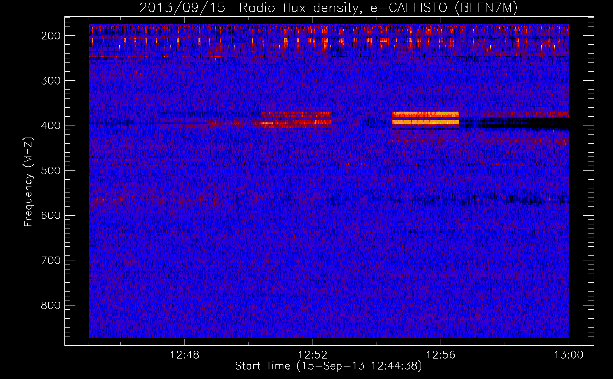613x379 pixels.
Task: Select the 800 frequency axis label
Action: point(50,305)
